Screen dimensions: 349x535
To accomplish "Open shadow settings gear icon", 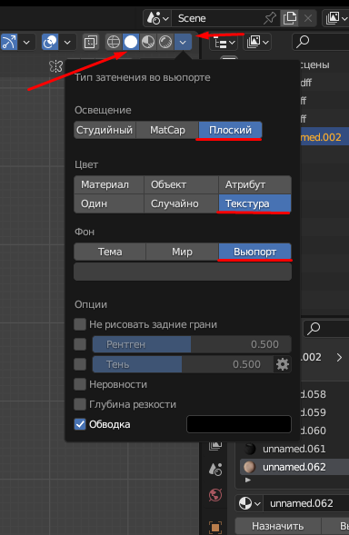I will pos(283,364).
